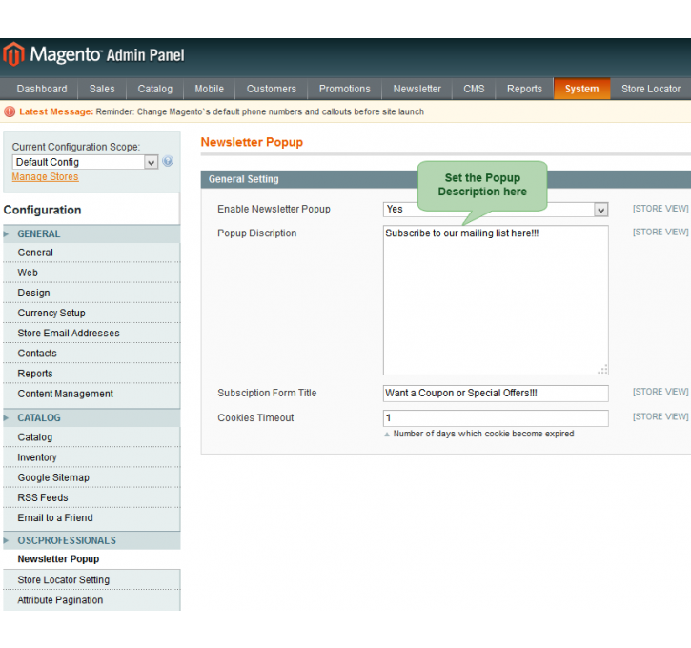691x648 pixels.
Task: Select Design configuration section
Action: [x=91, y=293]
